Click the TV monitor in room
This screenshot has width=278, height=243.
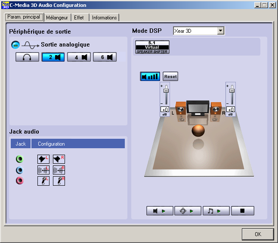click(x=198, y=108)
